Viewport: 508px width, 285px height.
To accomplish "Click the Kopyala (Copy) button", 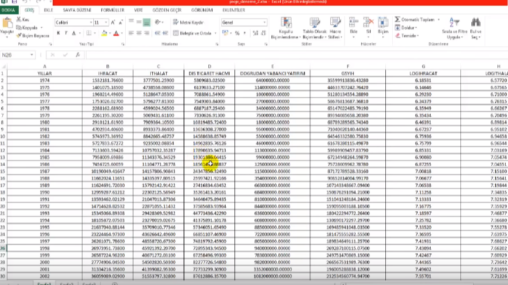I will pos(27,27).
